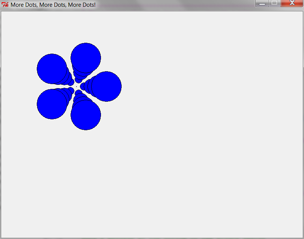Pick the large lower-left blue circle

pos(51,104)
